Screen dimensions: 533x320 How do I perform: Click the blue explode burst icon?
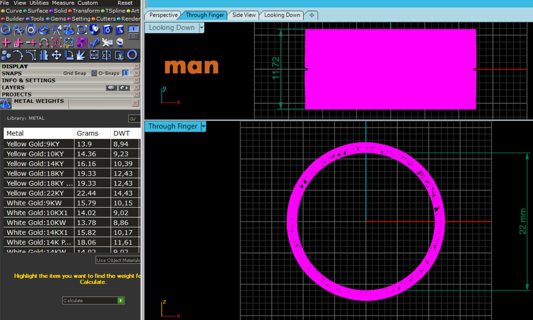[82, 55]
